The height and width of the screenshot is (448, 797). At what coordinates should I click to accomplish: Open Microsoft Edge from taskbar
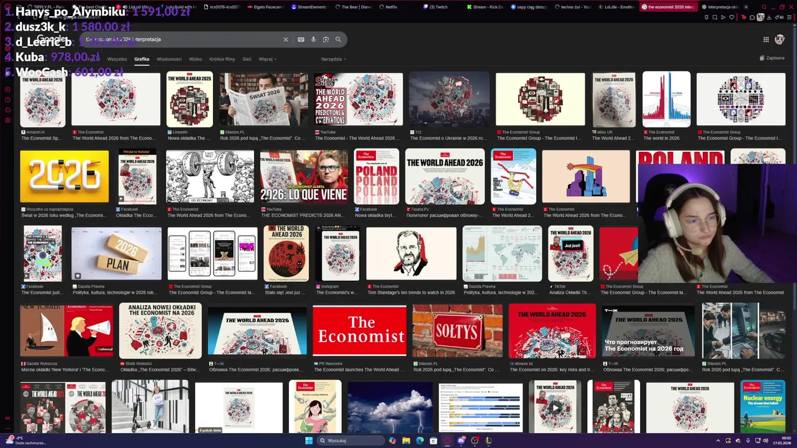[420, 441]
